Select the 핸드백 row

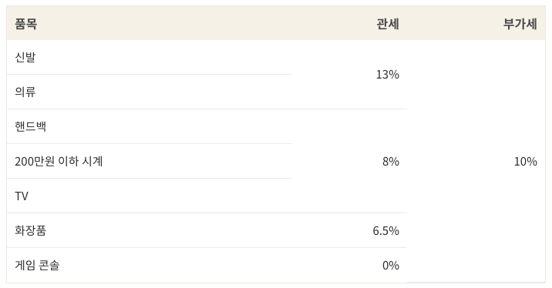point(149,126)
